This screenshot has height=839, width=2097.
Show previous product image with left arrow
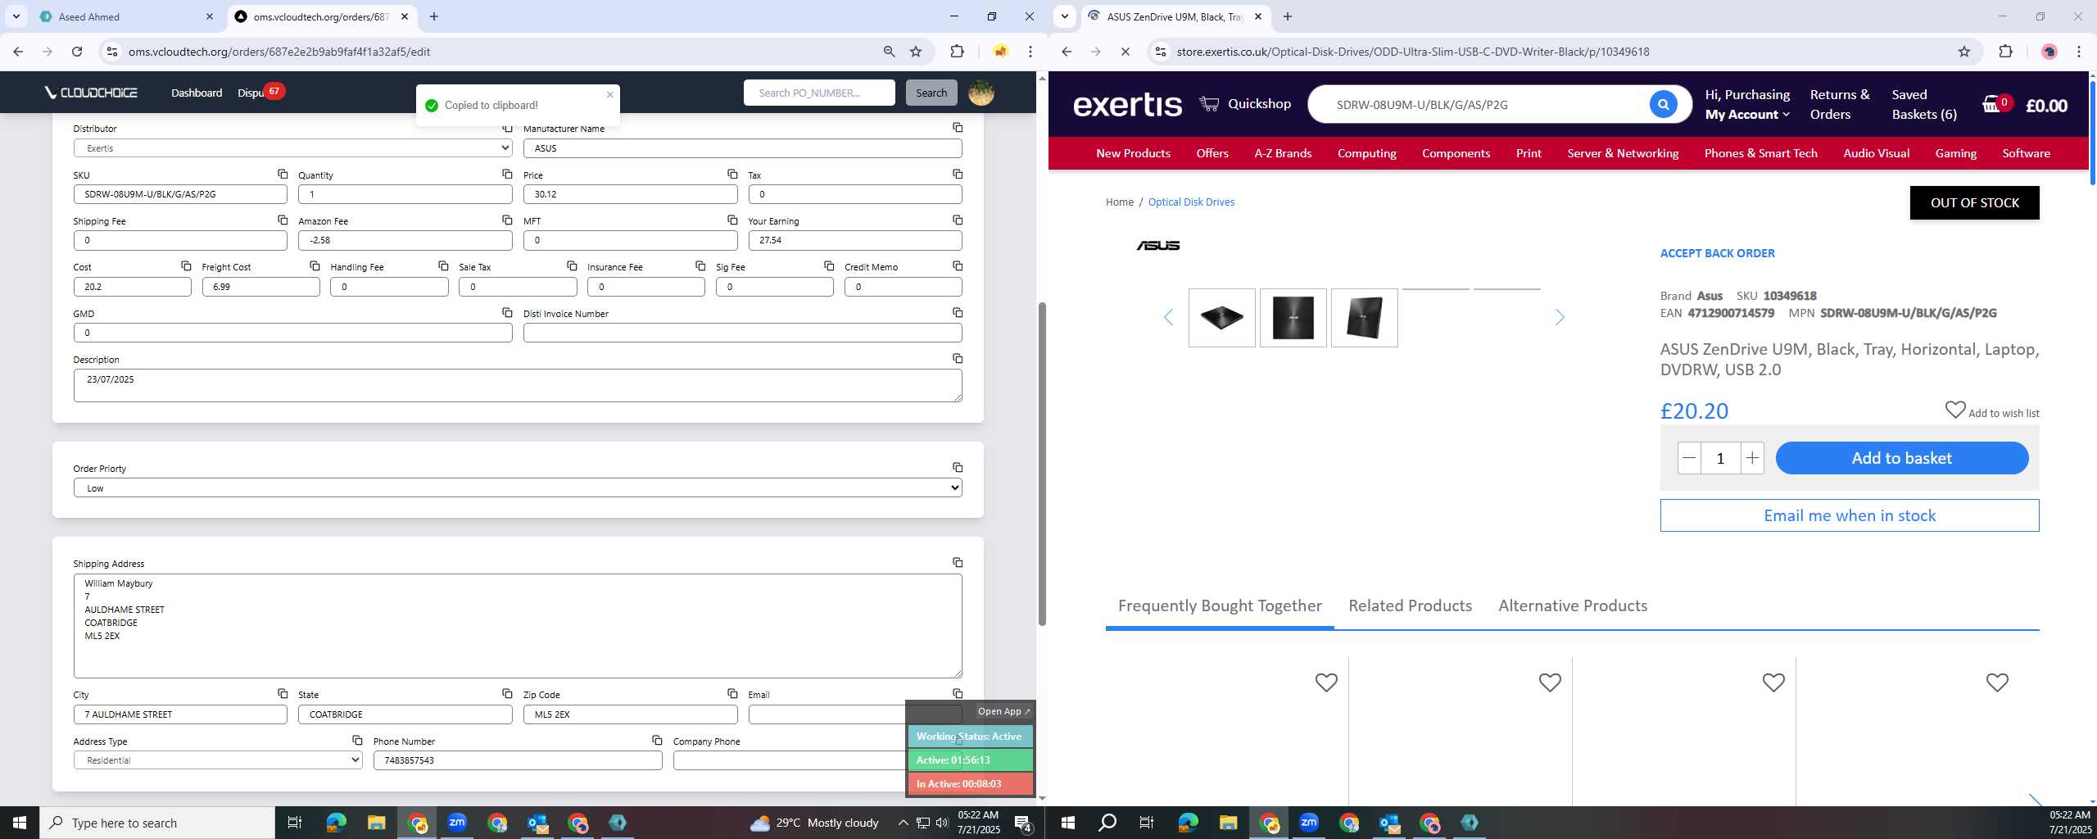(1168, 317)
